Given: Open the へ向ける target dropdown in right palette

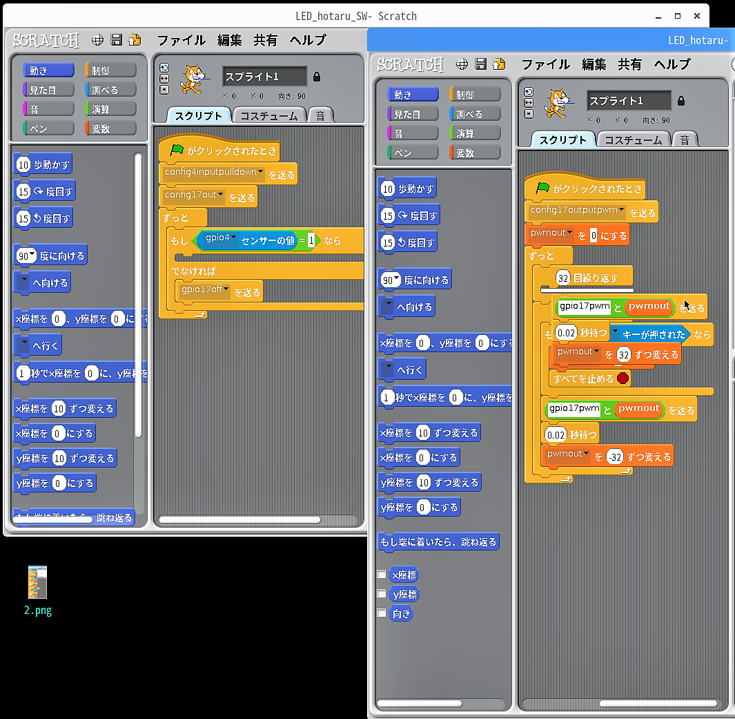Looking at the screenshot, I should click(x=387, y=306).
